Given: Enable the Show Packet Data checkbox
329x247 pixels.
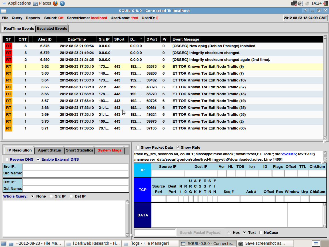Looking at the screenshot, I should point(138,147).
